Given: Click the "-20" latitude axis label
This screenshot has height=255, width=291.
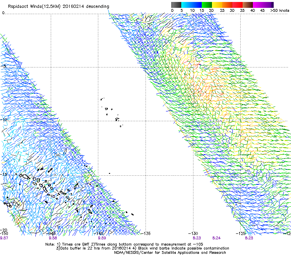Looking at the screenshot, I should tap(4, 230).
